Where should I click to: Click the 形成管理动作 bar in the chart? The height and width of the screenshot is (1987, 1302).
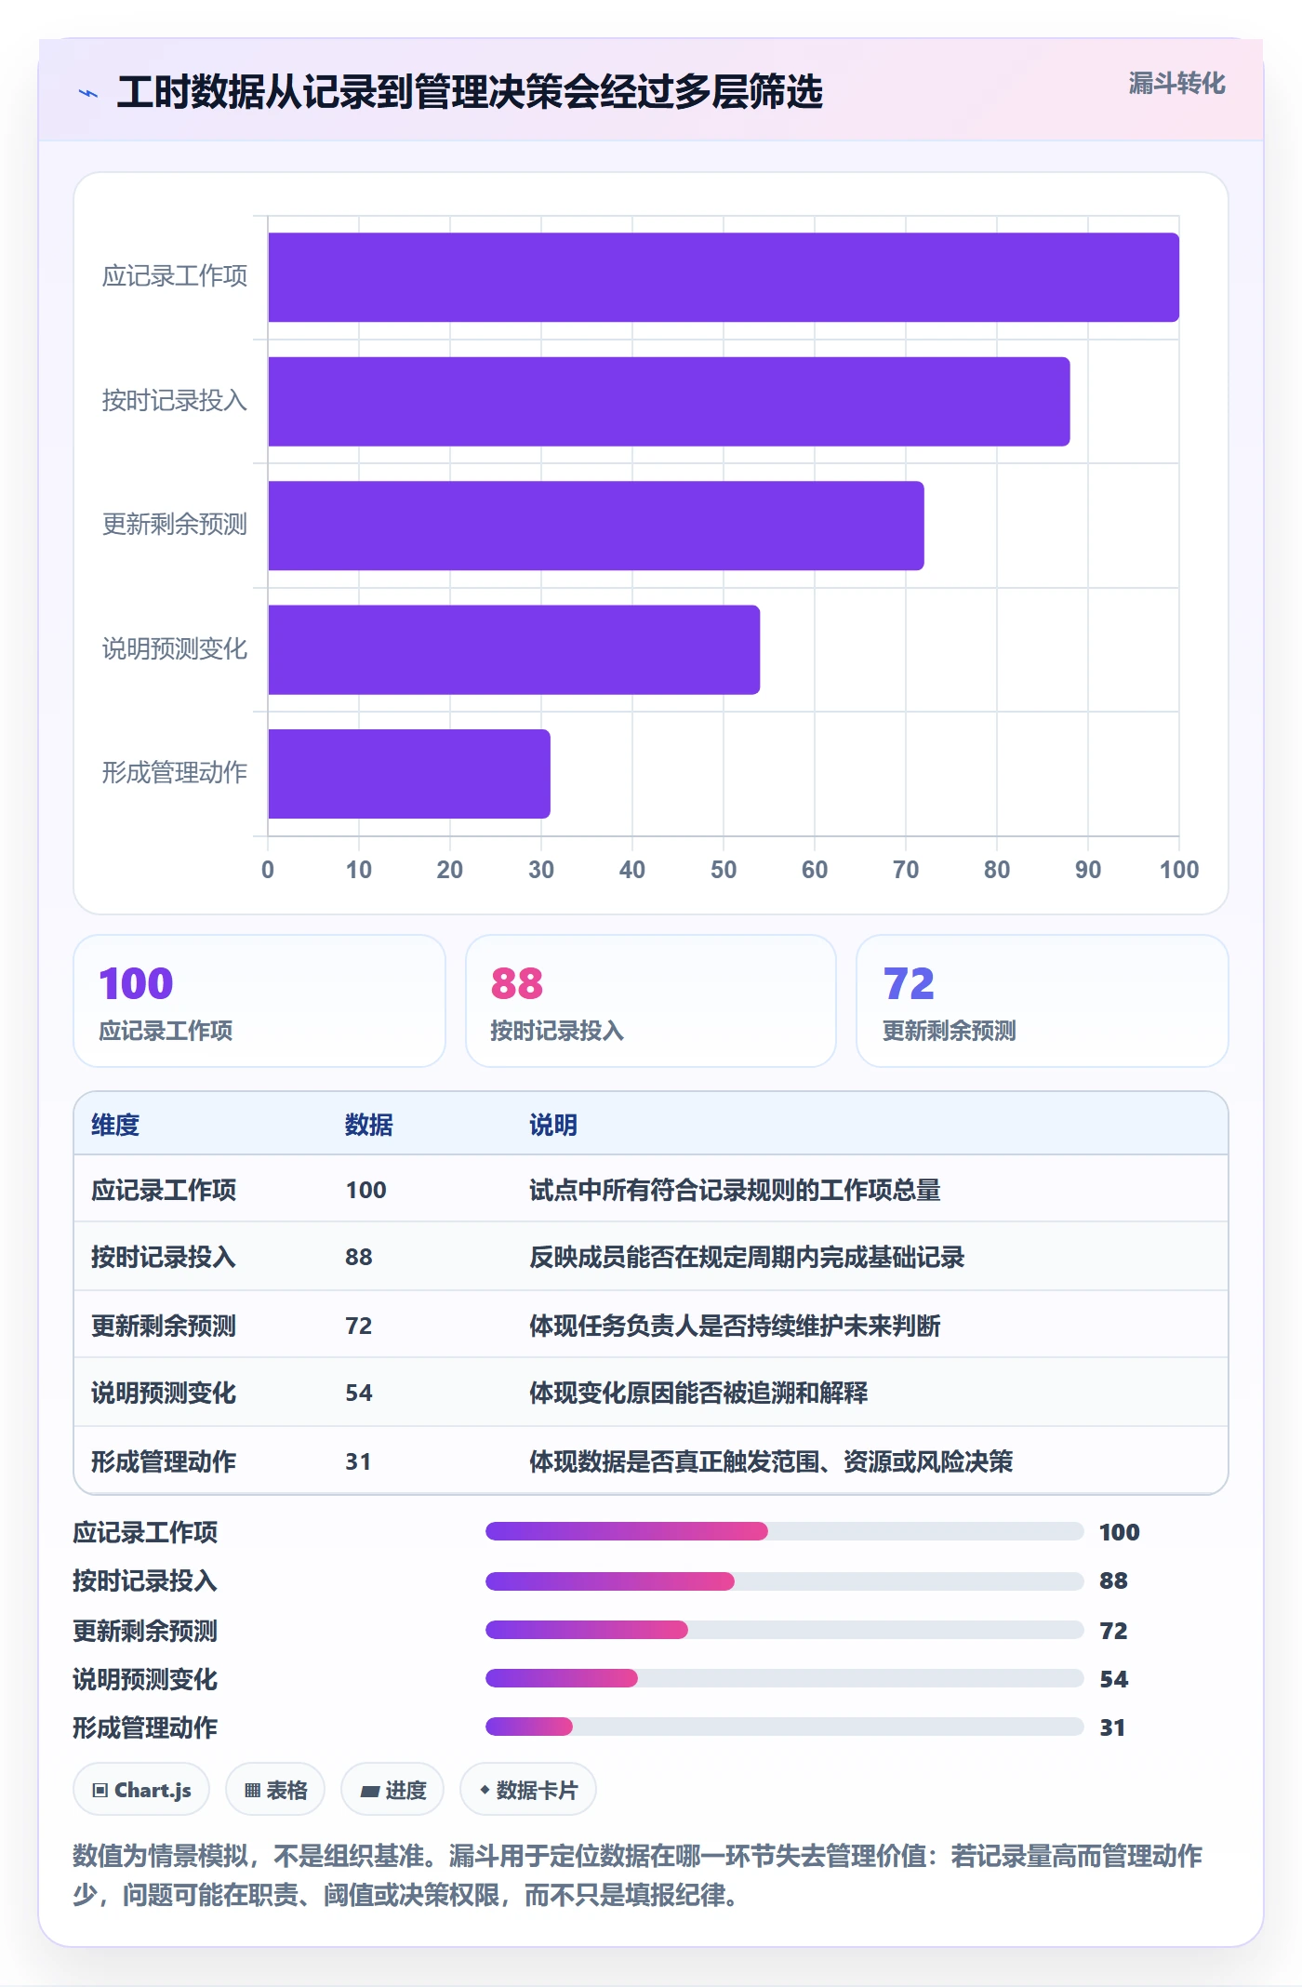pos(409,774)
